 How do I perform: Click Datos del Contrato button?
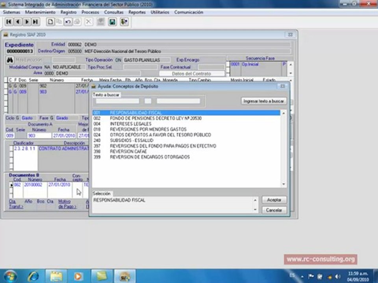coord(192,74)
